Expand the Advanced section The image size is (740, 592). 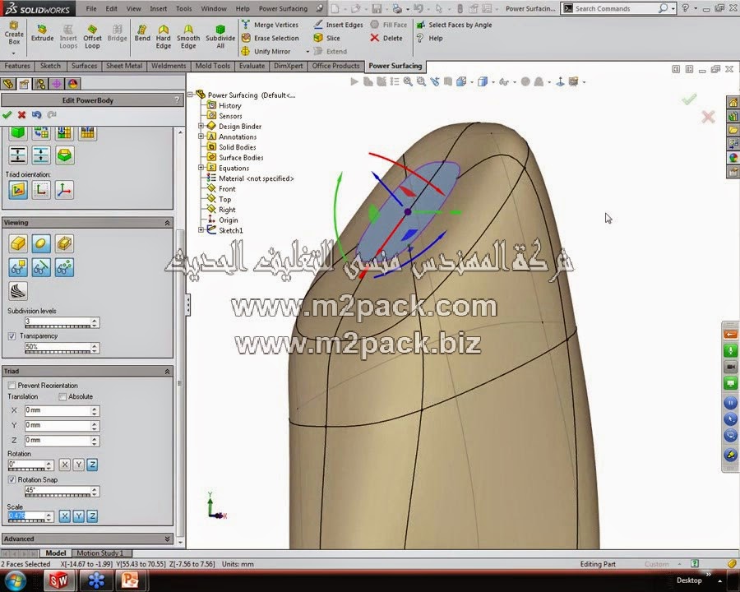pos(167,539)
